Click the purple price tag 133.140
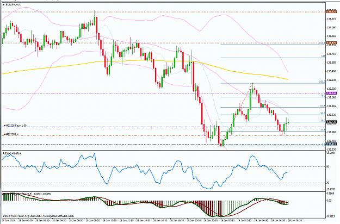The width and height of the screenshot is (340, 224). 331,93
